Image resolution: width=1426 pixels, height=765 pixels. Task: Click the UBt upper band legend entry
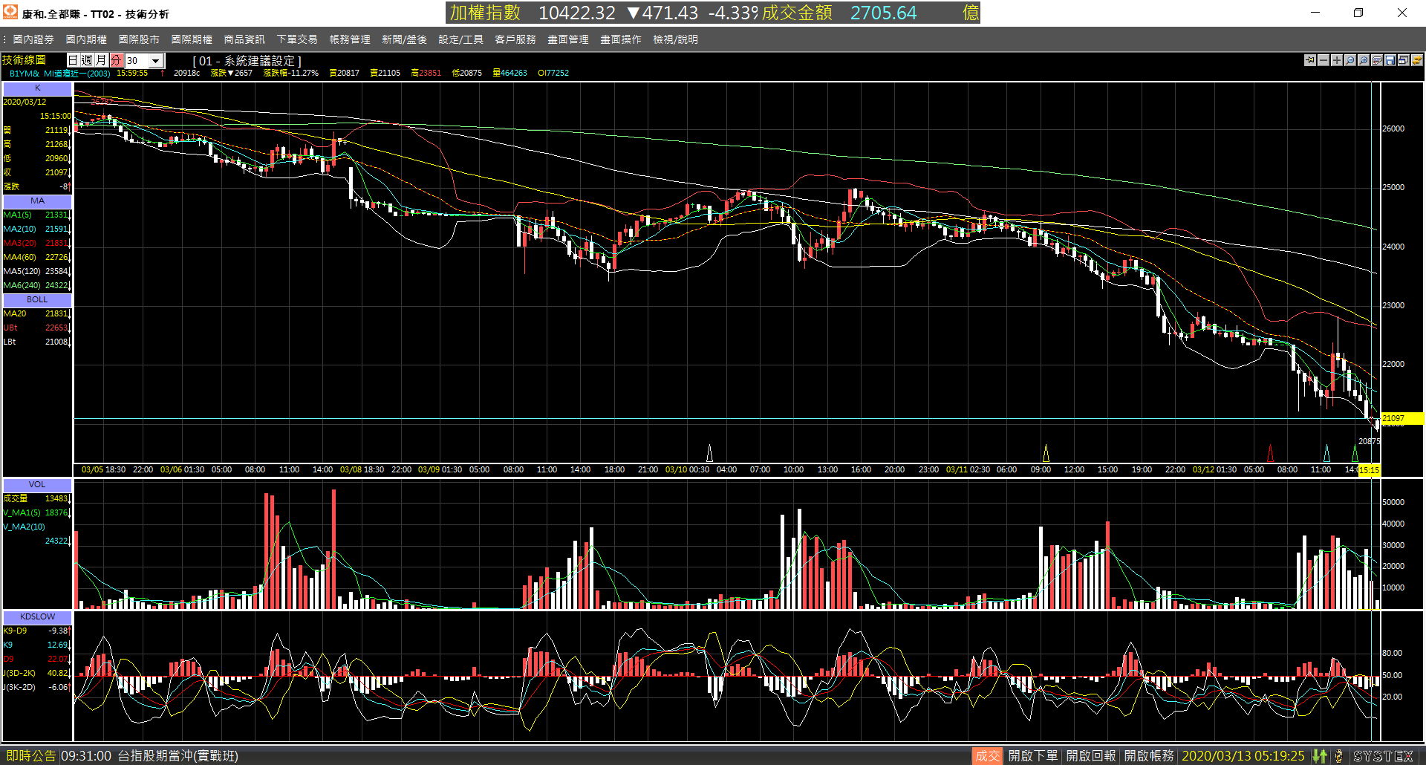(36, 328)
